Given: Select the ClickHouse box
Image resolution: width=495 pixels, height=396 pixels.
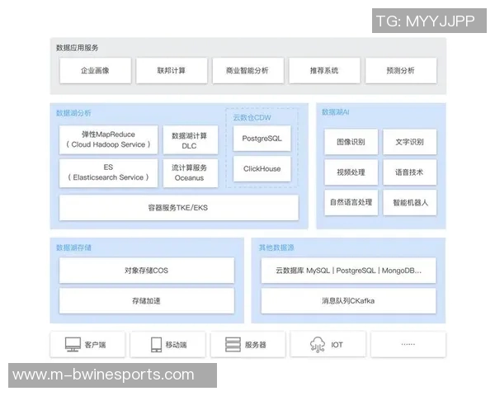Looking at the screenshot, I should pyautogui.click(x=262, y=168).
